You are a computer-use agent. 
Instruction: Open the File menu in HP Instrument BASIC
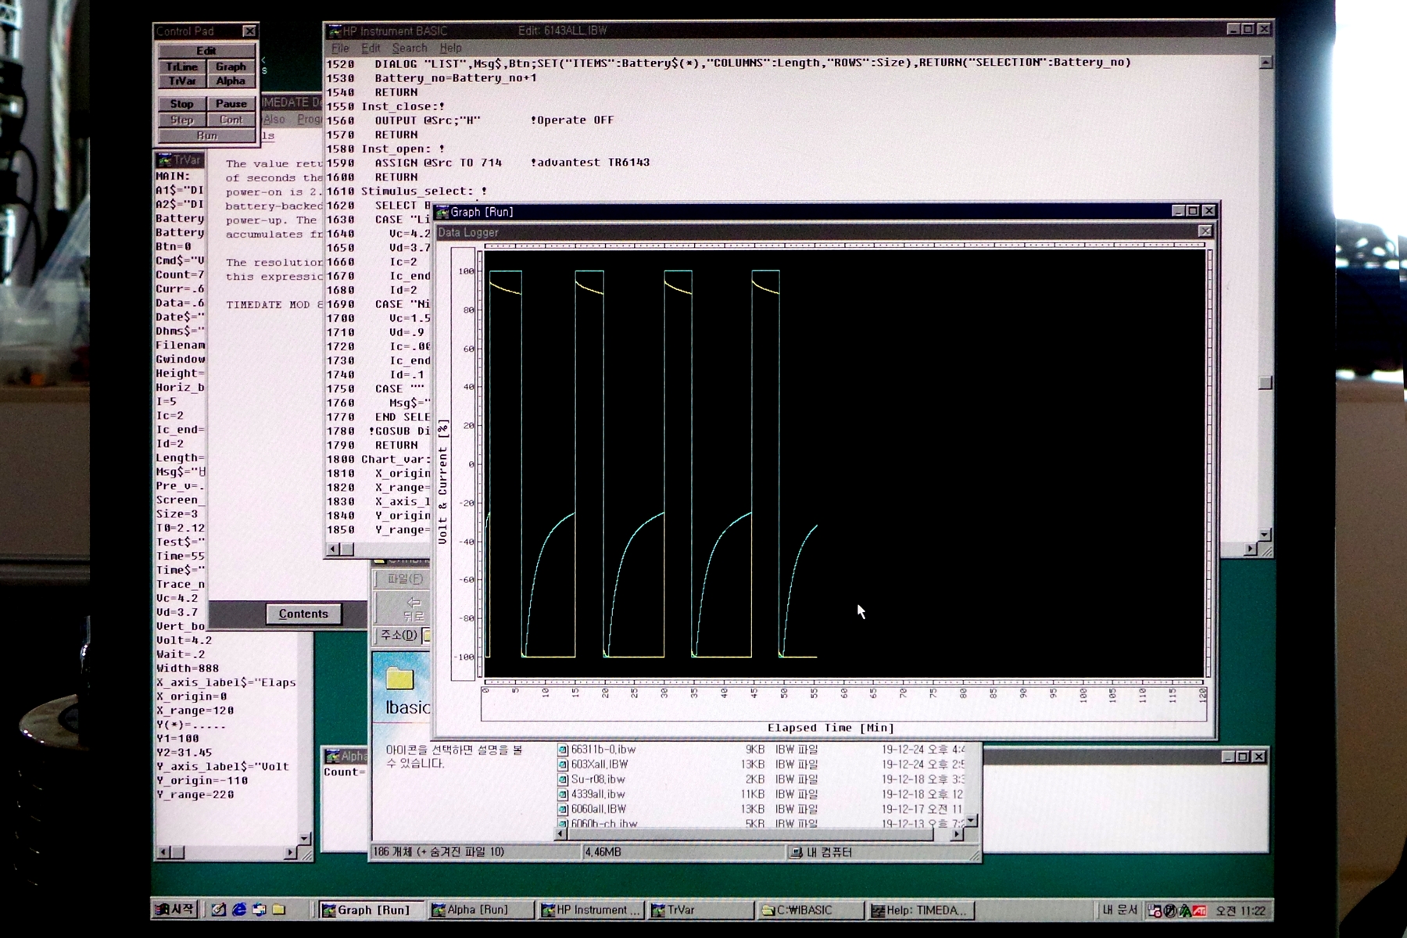[x=340, y=48]
